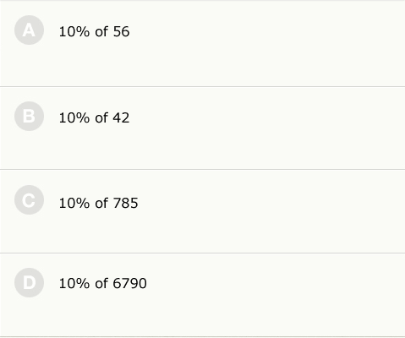Choose the B answer circle
Image resolution: width=405 pixels, height=338 pixels.
[29, 116]
